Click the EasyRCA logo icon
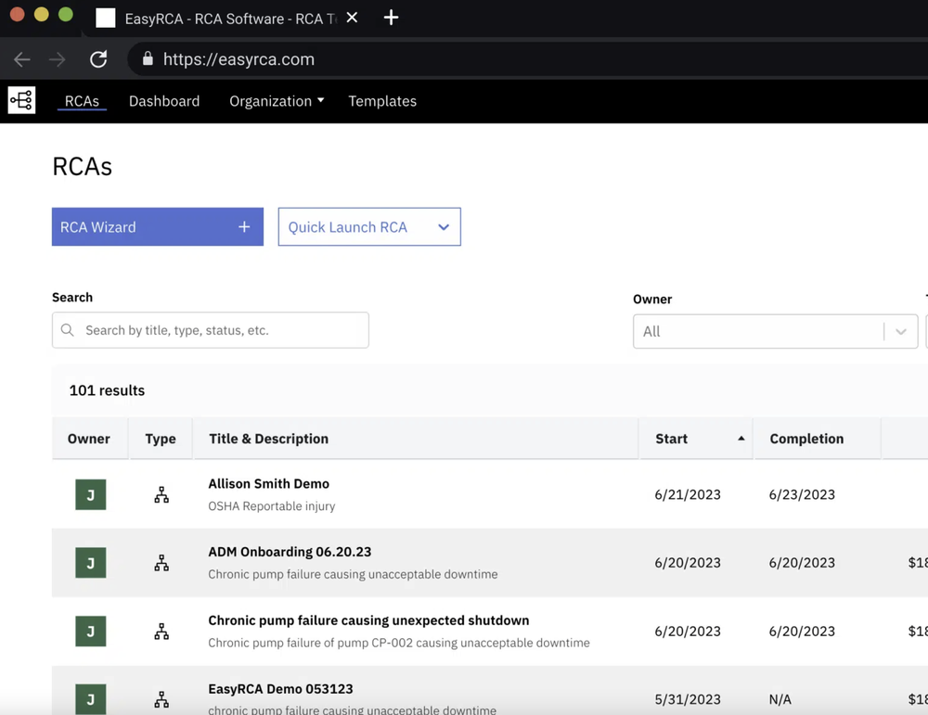The width and height of the screenshot is (928, 715). 22,100
